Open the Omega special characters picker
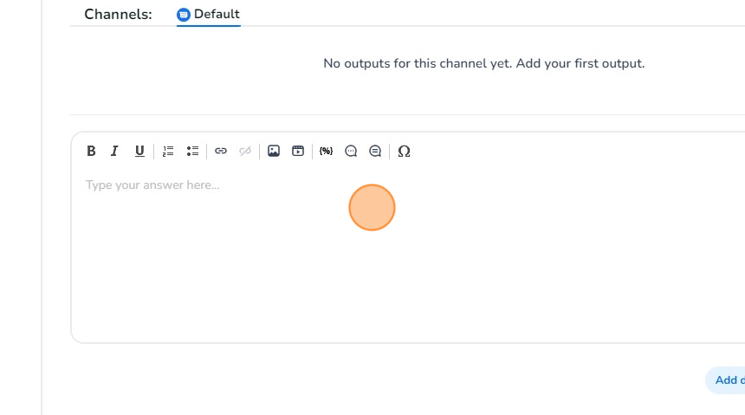The width and height of the screenshot is (745, 415). 404,151
